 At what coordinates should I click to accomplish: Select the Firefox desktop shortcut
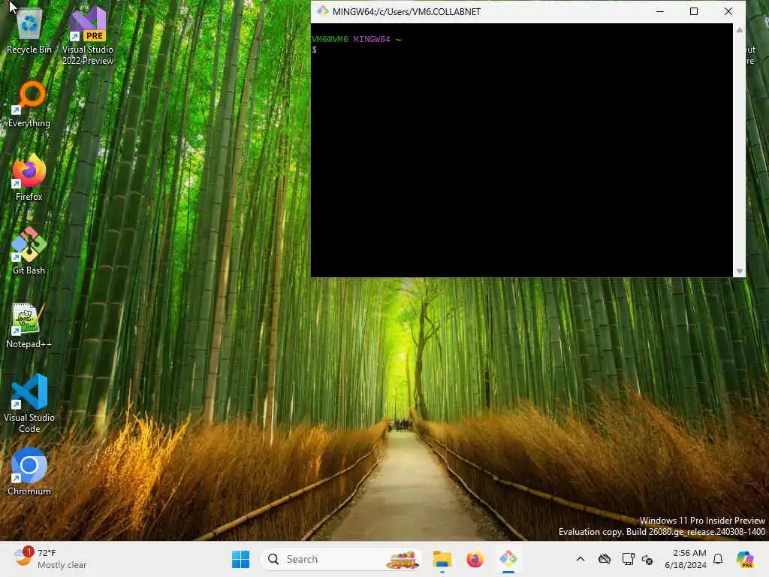pos(29,177)
